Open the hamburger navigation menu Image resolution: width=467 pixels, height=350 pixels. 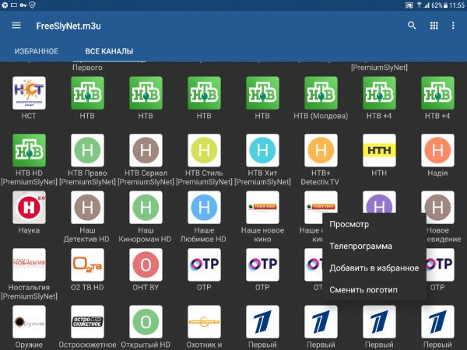coord(16,26)
